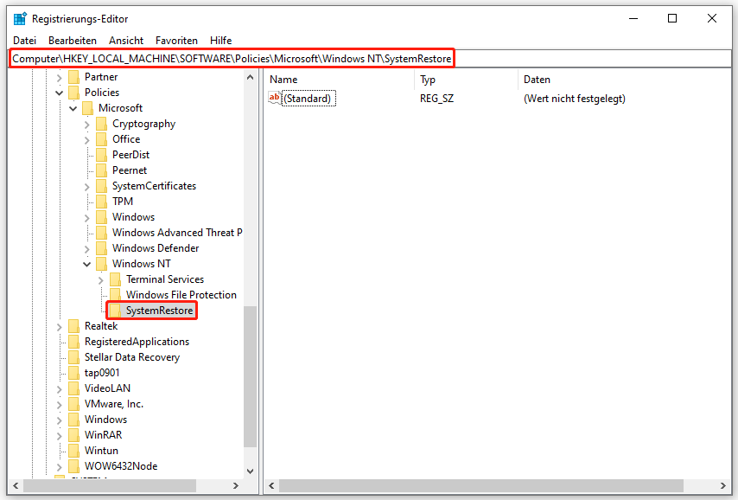738x500 pixels.
Task: Expand the SystemCertificates key
Action: tap(87, 187)
